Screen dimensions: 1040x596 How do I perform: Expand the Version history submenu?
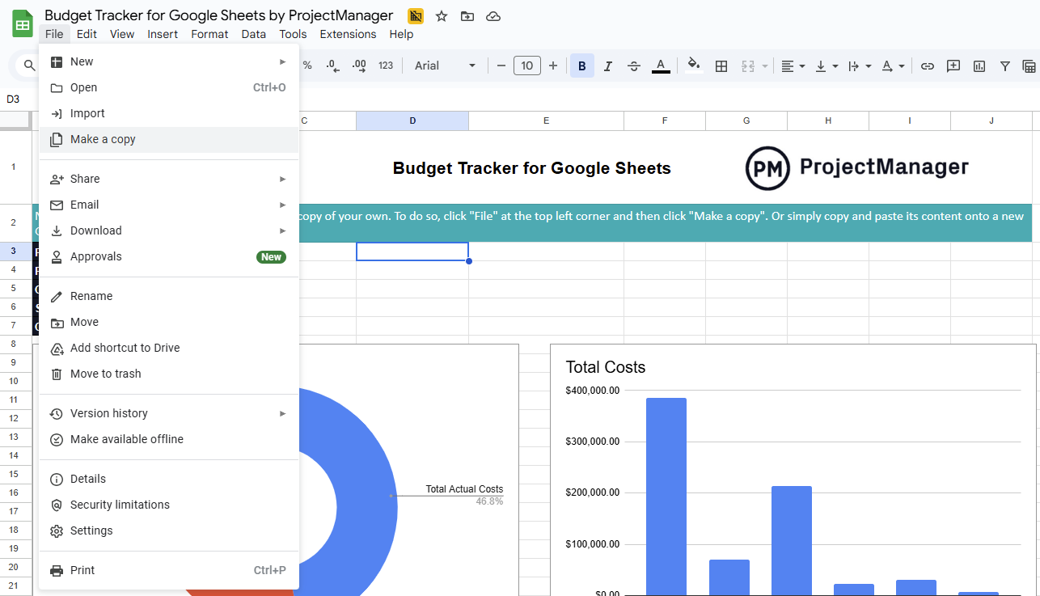pyautogui.click(x=169, y=413)
